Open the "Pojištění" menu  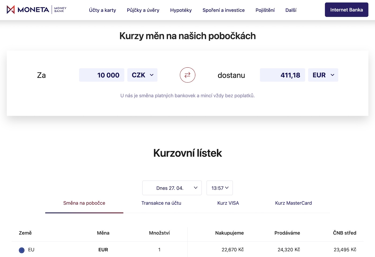265,10
